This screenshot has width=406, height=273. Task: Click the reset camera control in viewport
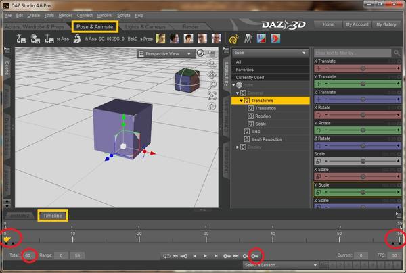[x=212, y=106]
